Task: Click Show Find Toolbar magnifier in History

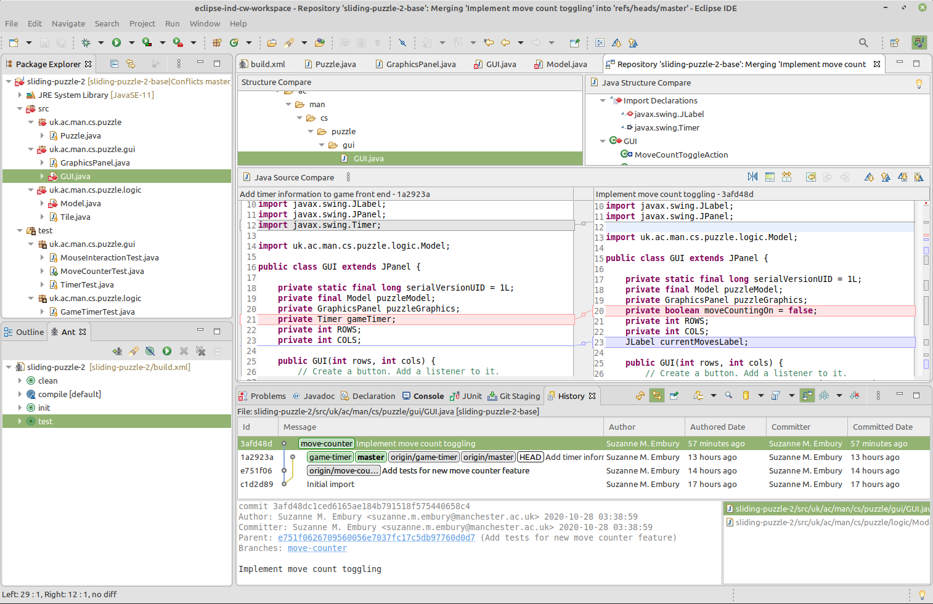Action: (x=728, y=395)
